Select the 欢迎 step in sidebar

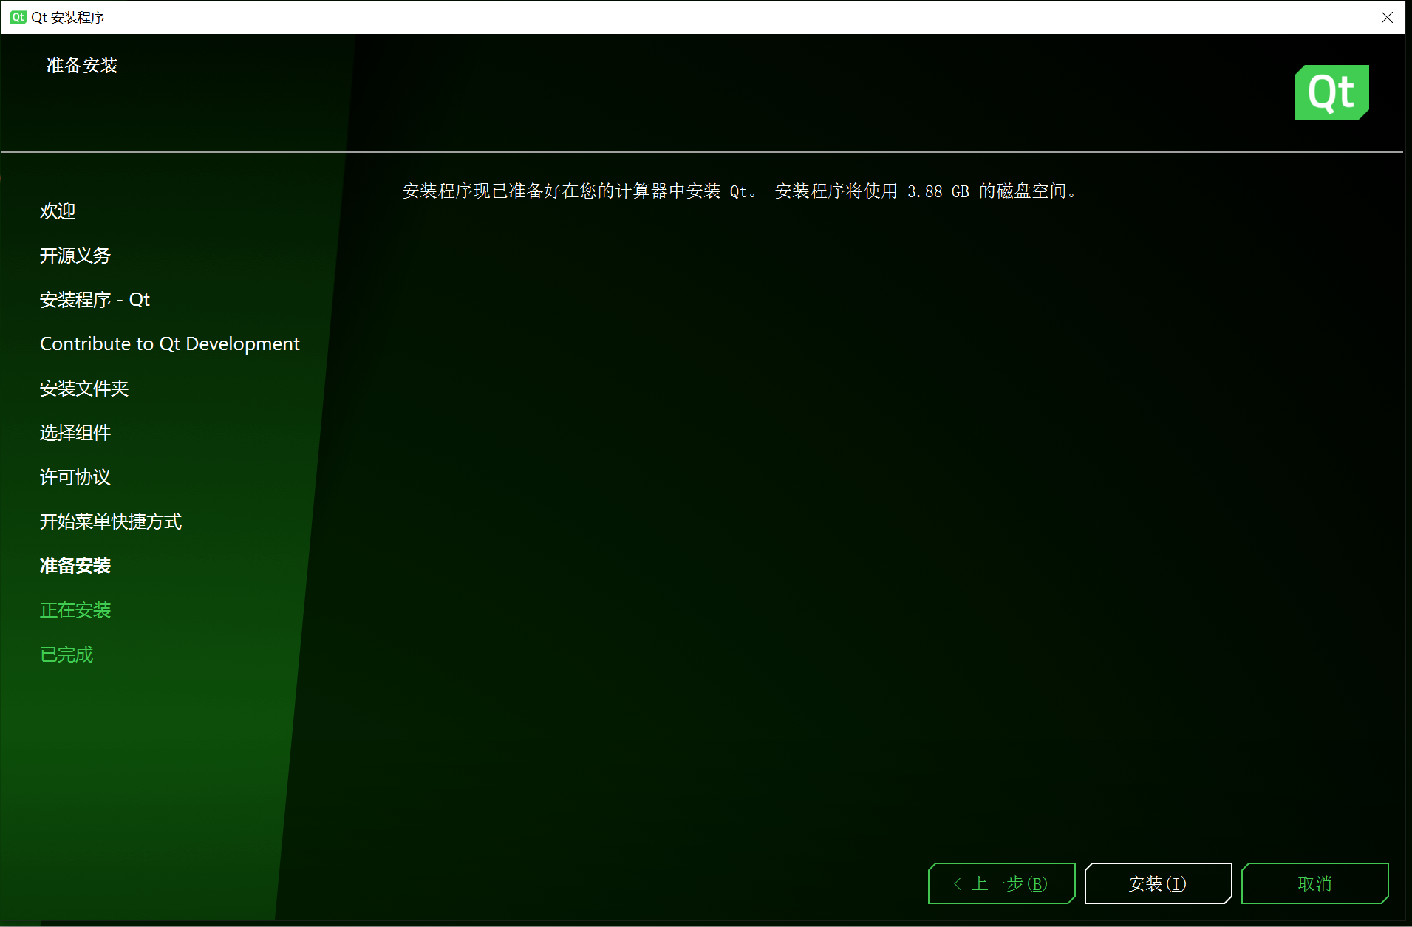[x=57, y=211]
